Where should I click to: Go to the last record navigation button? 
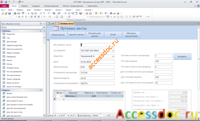[x=71, y=116]
